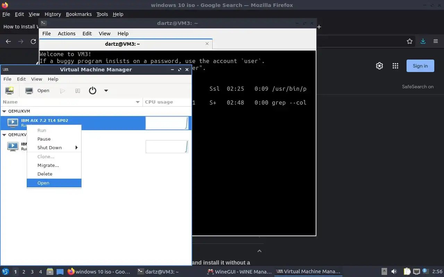Screen dimensions: 444x277
Task: Click the second VM's CPU usage graph
Action: 167,146
